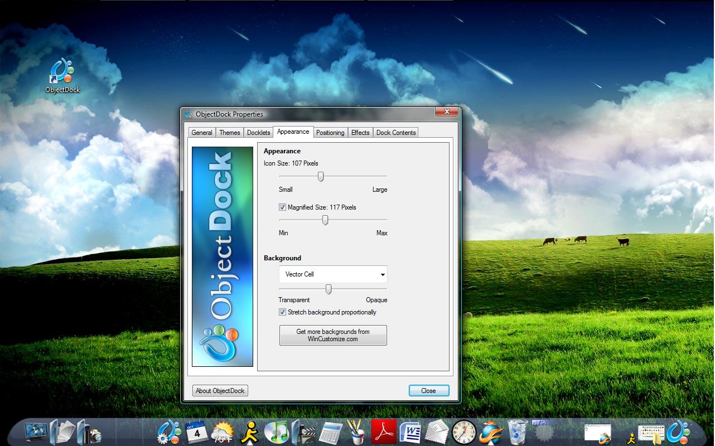Click the Oct 4 calendar docklet
Viewport: 715px width, 446px height.
coord(196,432)
